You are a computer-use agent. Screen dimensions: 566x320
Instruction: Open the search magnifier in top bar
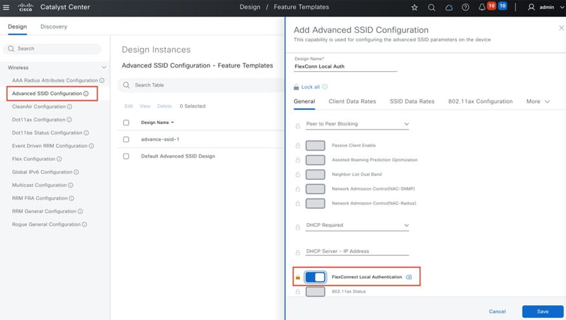(431, 7)
